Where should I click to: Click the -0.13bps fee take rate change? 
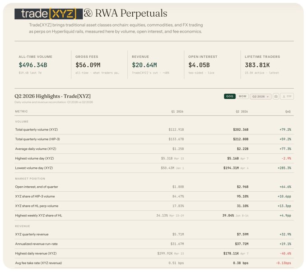point(284,263)
